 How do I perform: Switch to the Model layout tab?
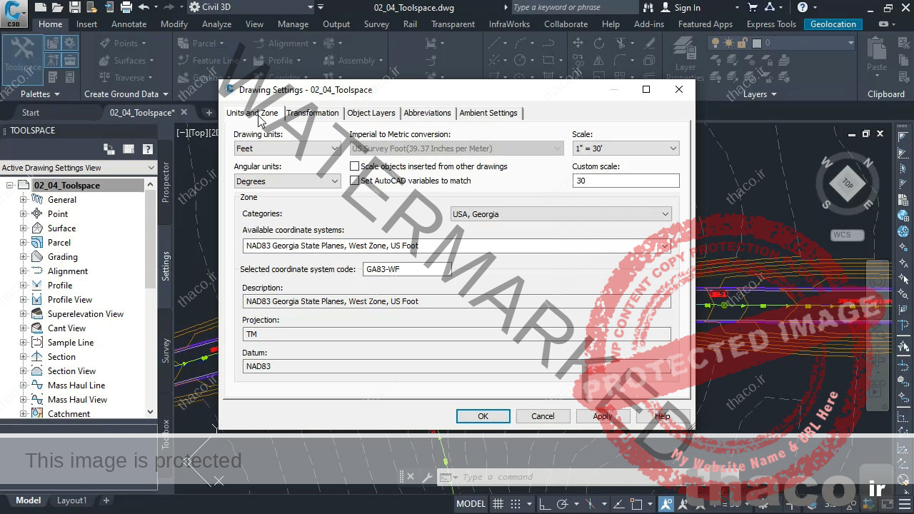click(x=28, y=500)
